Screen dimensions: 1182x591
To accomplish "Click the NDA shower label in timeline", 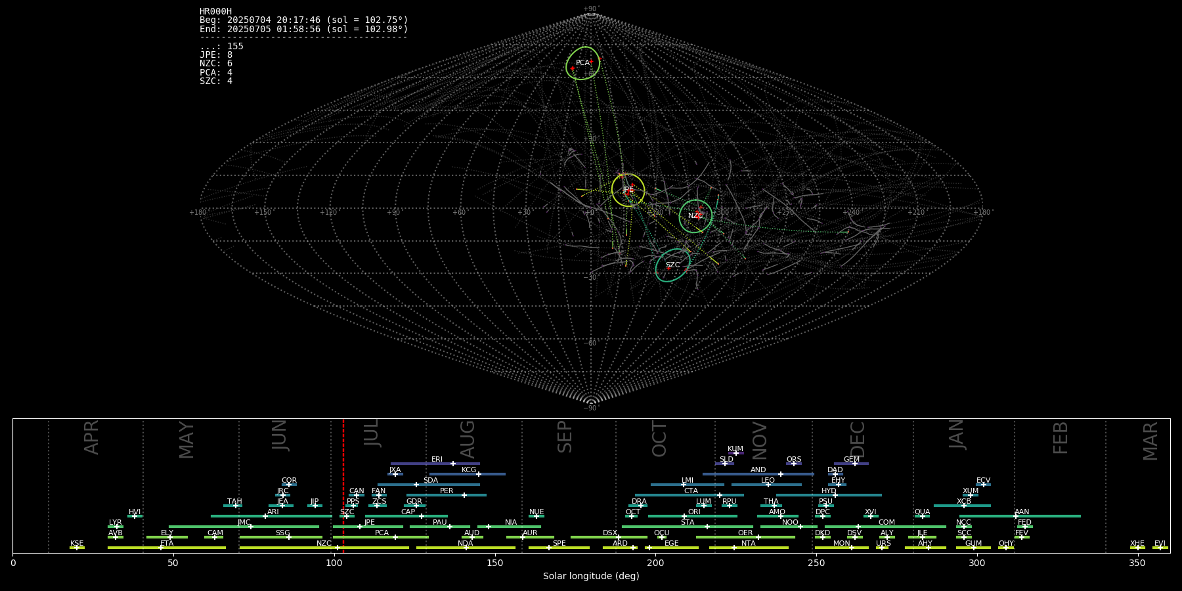I will pyautogui.click(x=466, y=544).
